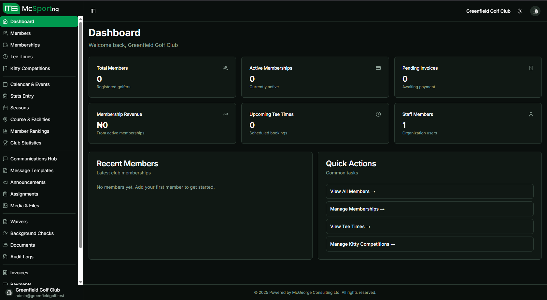Open Course & Facilities settings
The image size is (547, 300).
point(30,119)
